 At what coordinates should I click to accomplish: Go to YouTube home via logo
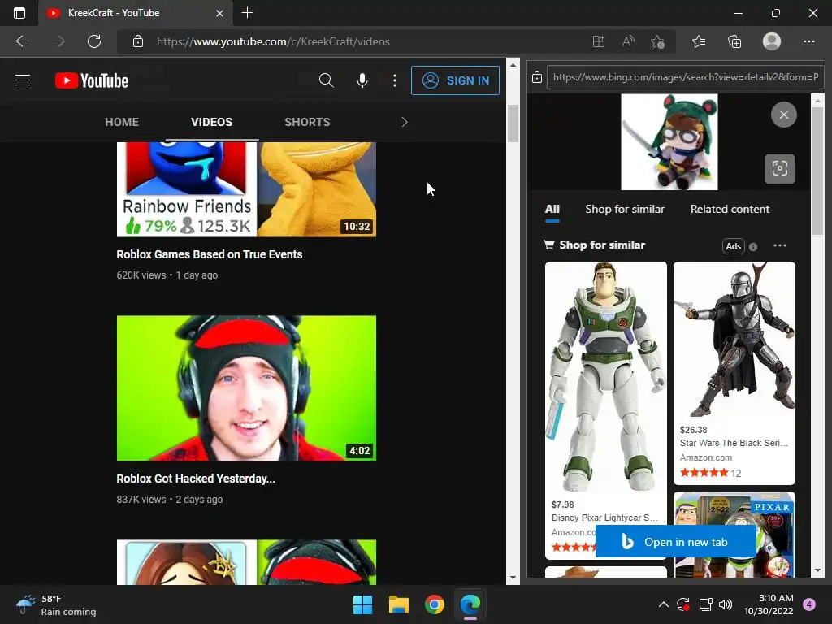92,80
